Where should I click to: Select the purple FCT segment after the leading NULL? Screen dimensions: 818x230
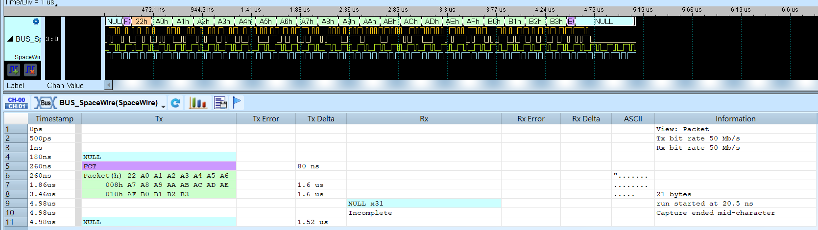coord(127,22)
